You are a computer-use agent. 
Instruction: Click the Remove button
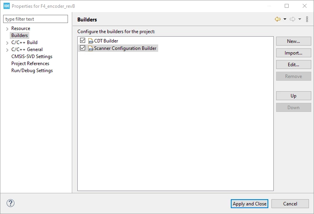tap(294, 76)
